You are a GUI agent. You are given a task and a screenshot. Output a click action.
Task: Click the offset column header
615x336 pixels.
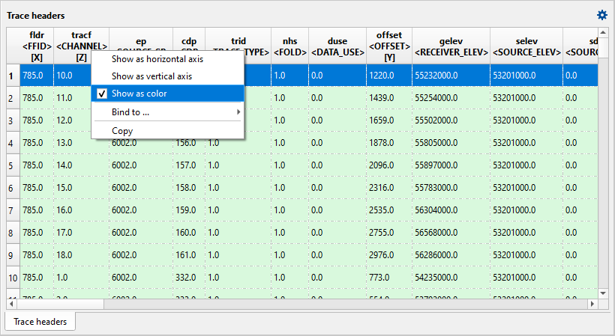point(388,46)
